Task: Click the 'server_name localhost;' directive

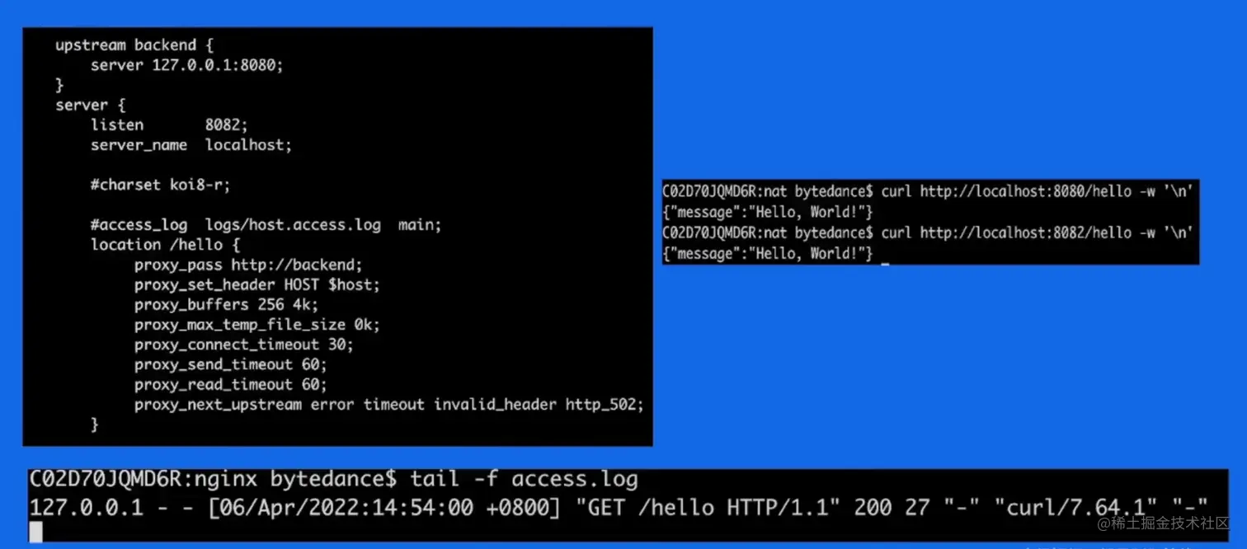Action: tap(191, 145)
